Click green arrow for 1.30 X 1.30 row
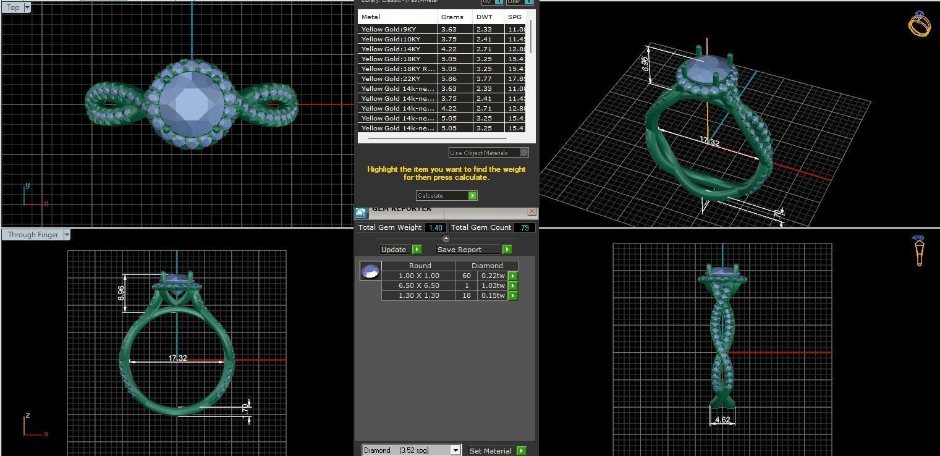Screen dimensions: 940x456 513,295
